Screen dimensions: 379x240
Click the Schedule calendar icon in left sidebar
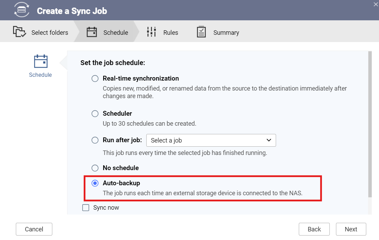[41, 61]
